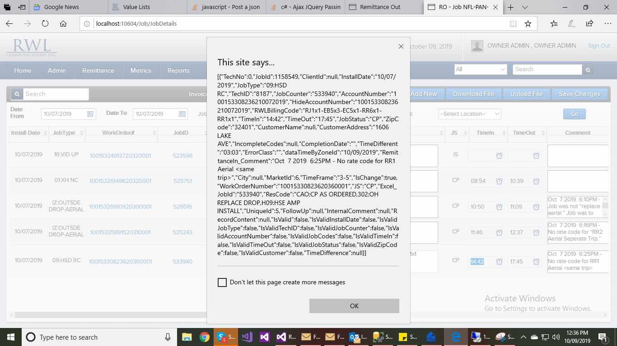Screen dimensions: 617x346
Task: Click the OK button in the dialog
Action: click(354, 306)
